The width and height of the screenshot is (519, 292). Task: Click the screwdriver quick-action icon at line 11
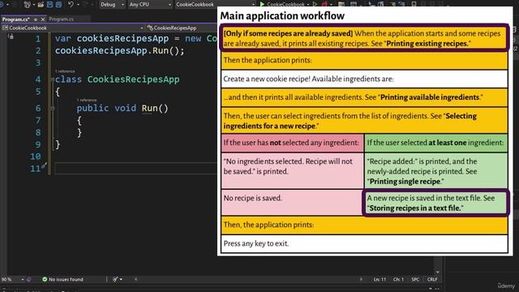[x=45, y=165]
